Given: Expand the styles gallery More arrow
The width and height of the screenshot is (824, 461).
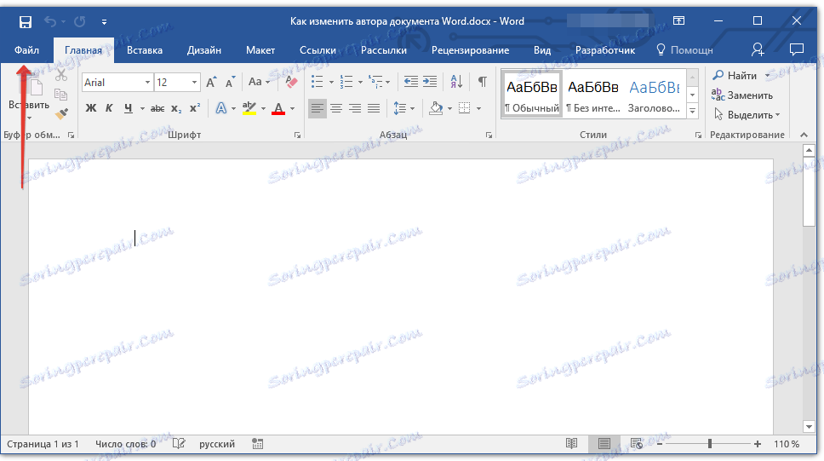Looking at the screenshot, I should tap(693, 111).
